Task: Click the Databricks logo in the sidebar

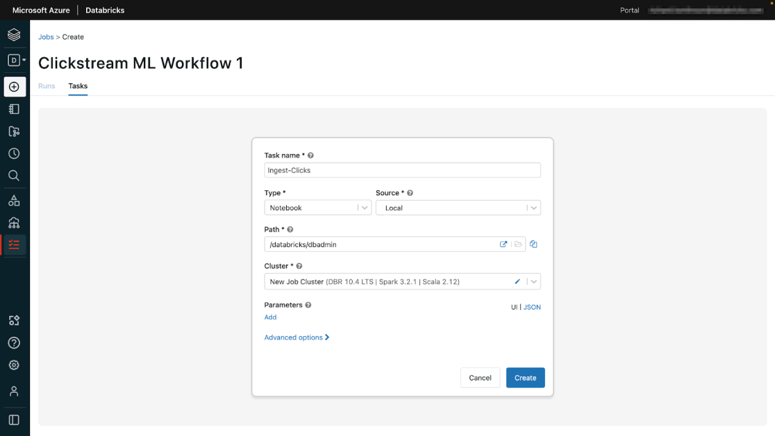Action: coord(14,35)
